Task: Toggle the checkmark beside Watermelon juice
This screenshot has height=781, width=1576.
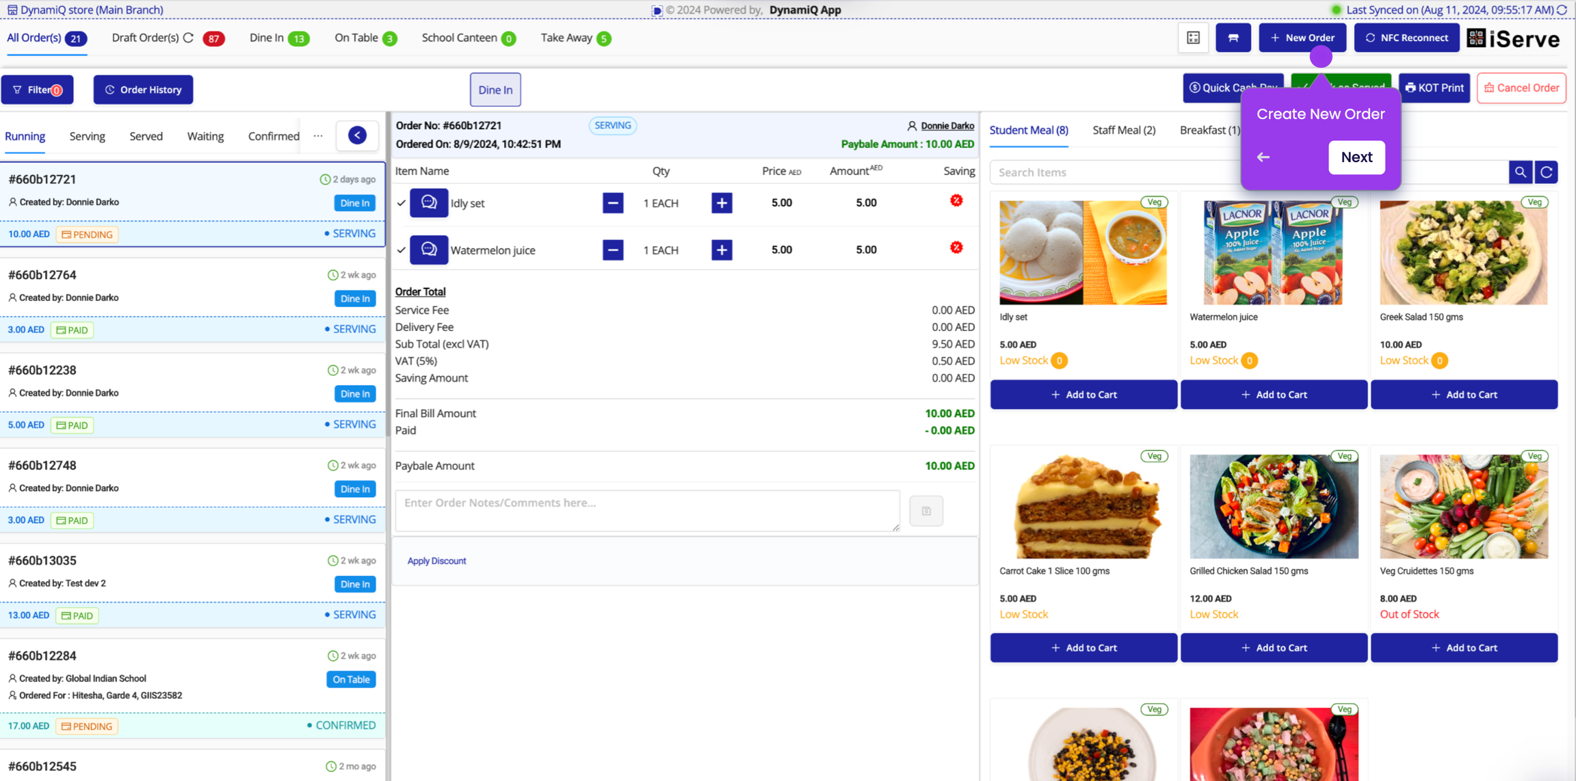Action: click(x=402, y=250)
